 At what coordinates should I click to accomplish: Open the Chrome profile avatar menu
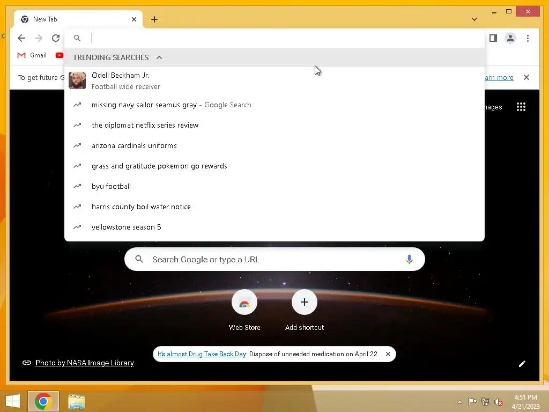(x=510, y=38)
